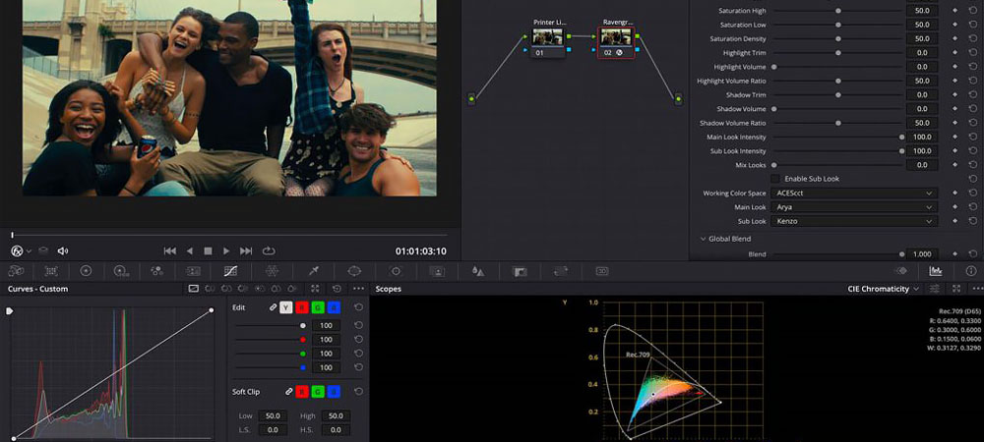
Task: Collapse the Global Blend section
Action: [703, 239]
